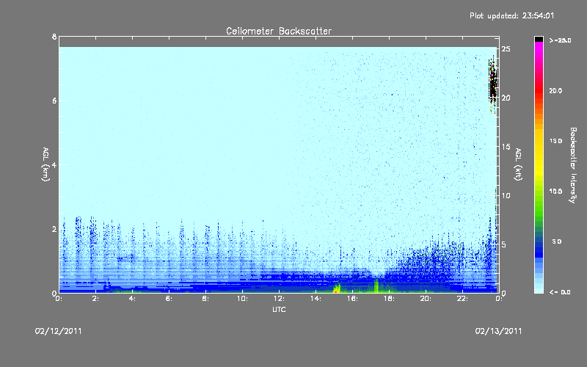Click the end date "02/13/2011"
This screenshot has width=587, height=367.
point(498,331)
